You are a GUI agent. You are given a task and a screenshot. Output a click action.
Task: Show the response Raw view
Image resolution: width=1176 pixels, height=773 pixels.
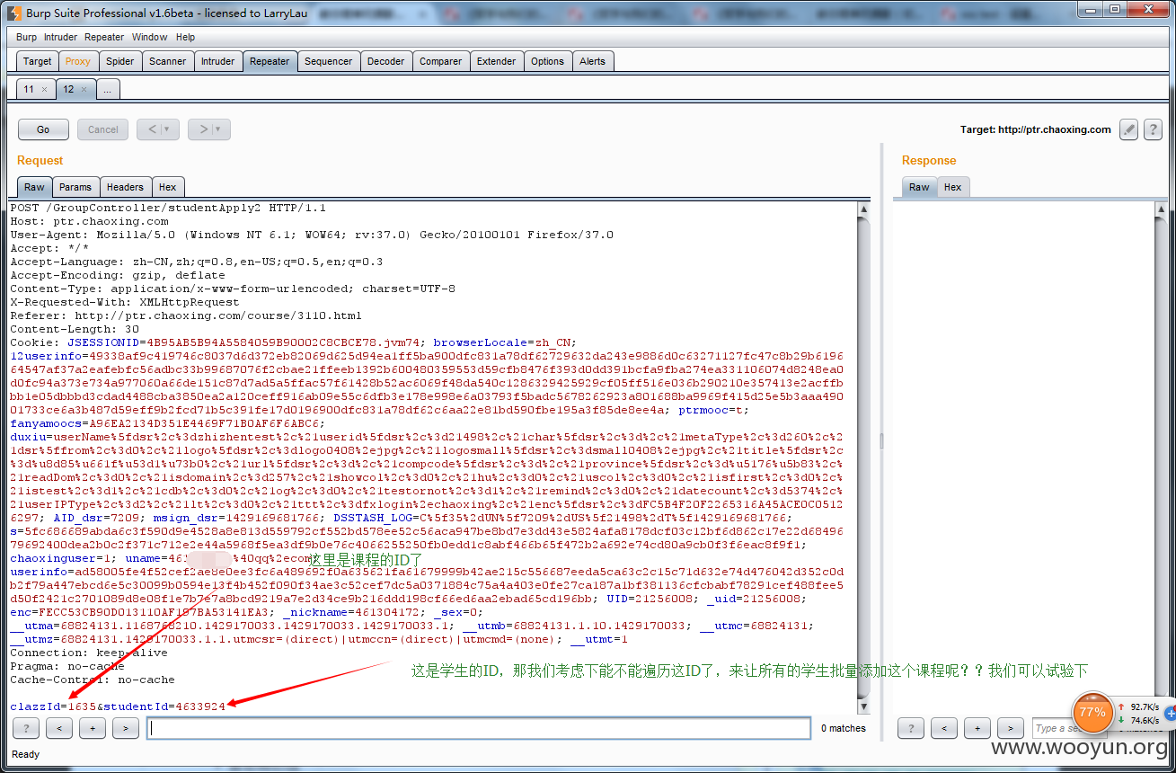click(919, 187)
